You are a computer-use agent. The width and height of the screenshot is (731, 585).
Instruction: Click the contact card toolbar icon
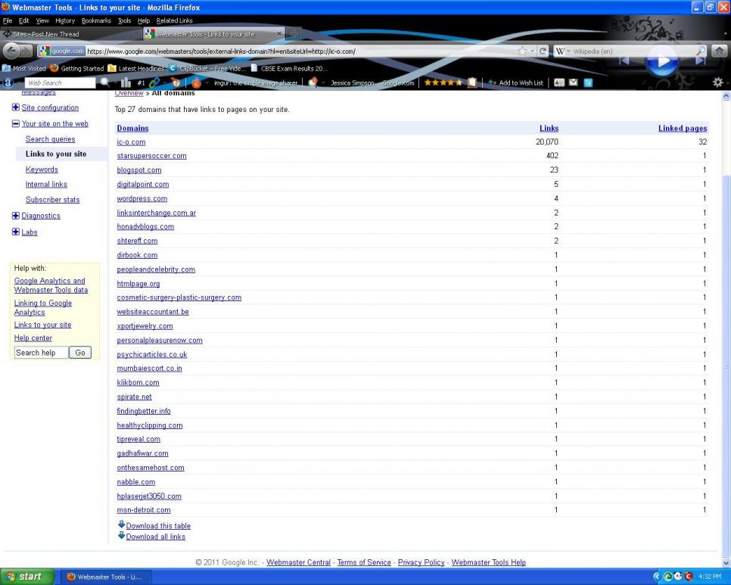point(559,82)
